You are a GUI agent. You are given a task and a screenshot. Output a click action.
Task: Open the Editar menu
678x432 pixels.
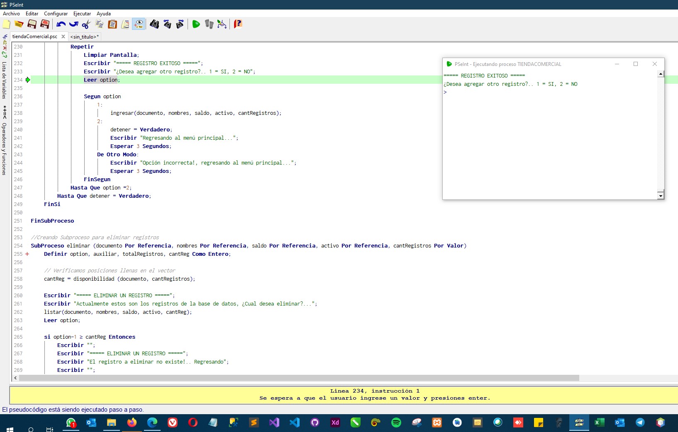pyautogui.click(x=32, y=13)
